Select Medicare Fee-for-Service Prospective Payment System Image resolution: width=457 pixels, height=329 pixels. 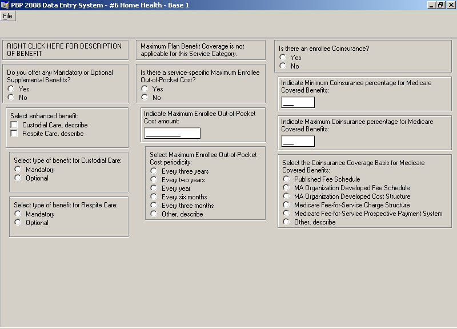click(287, 213)
